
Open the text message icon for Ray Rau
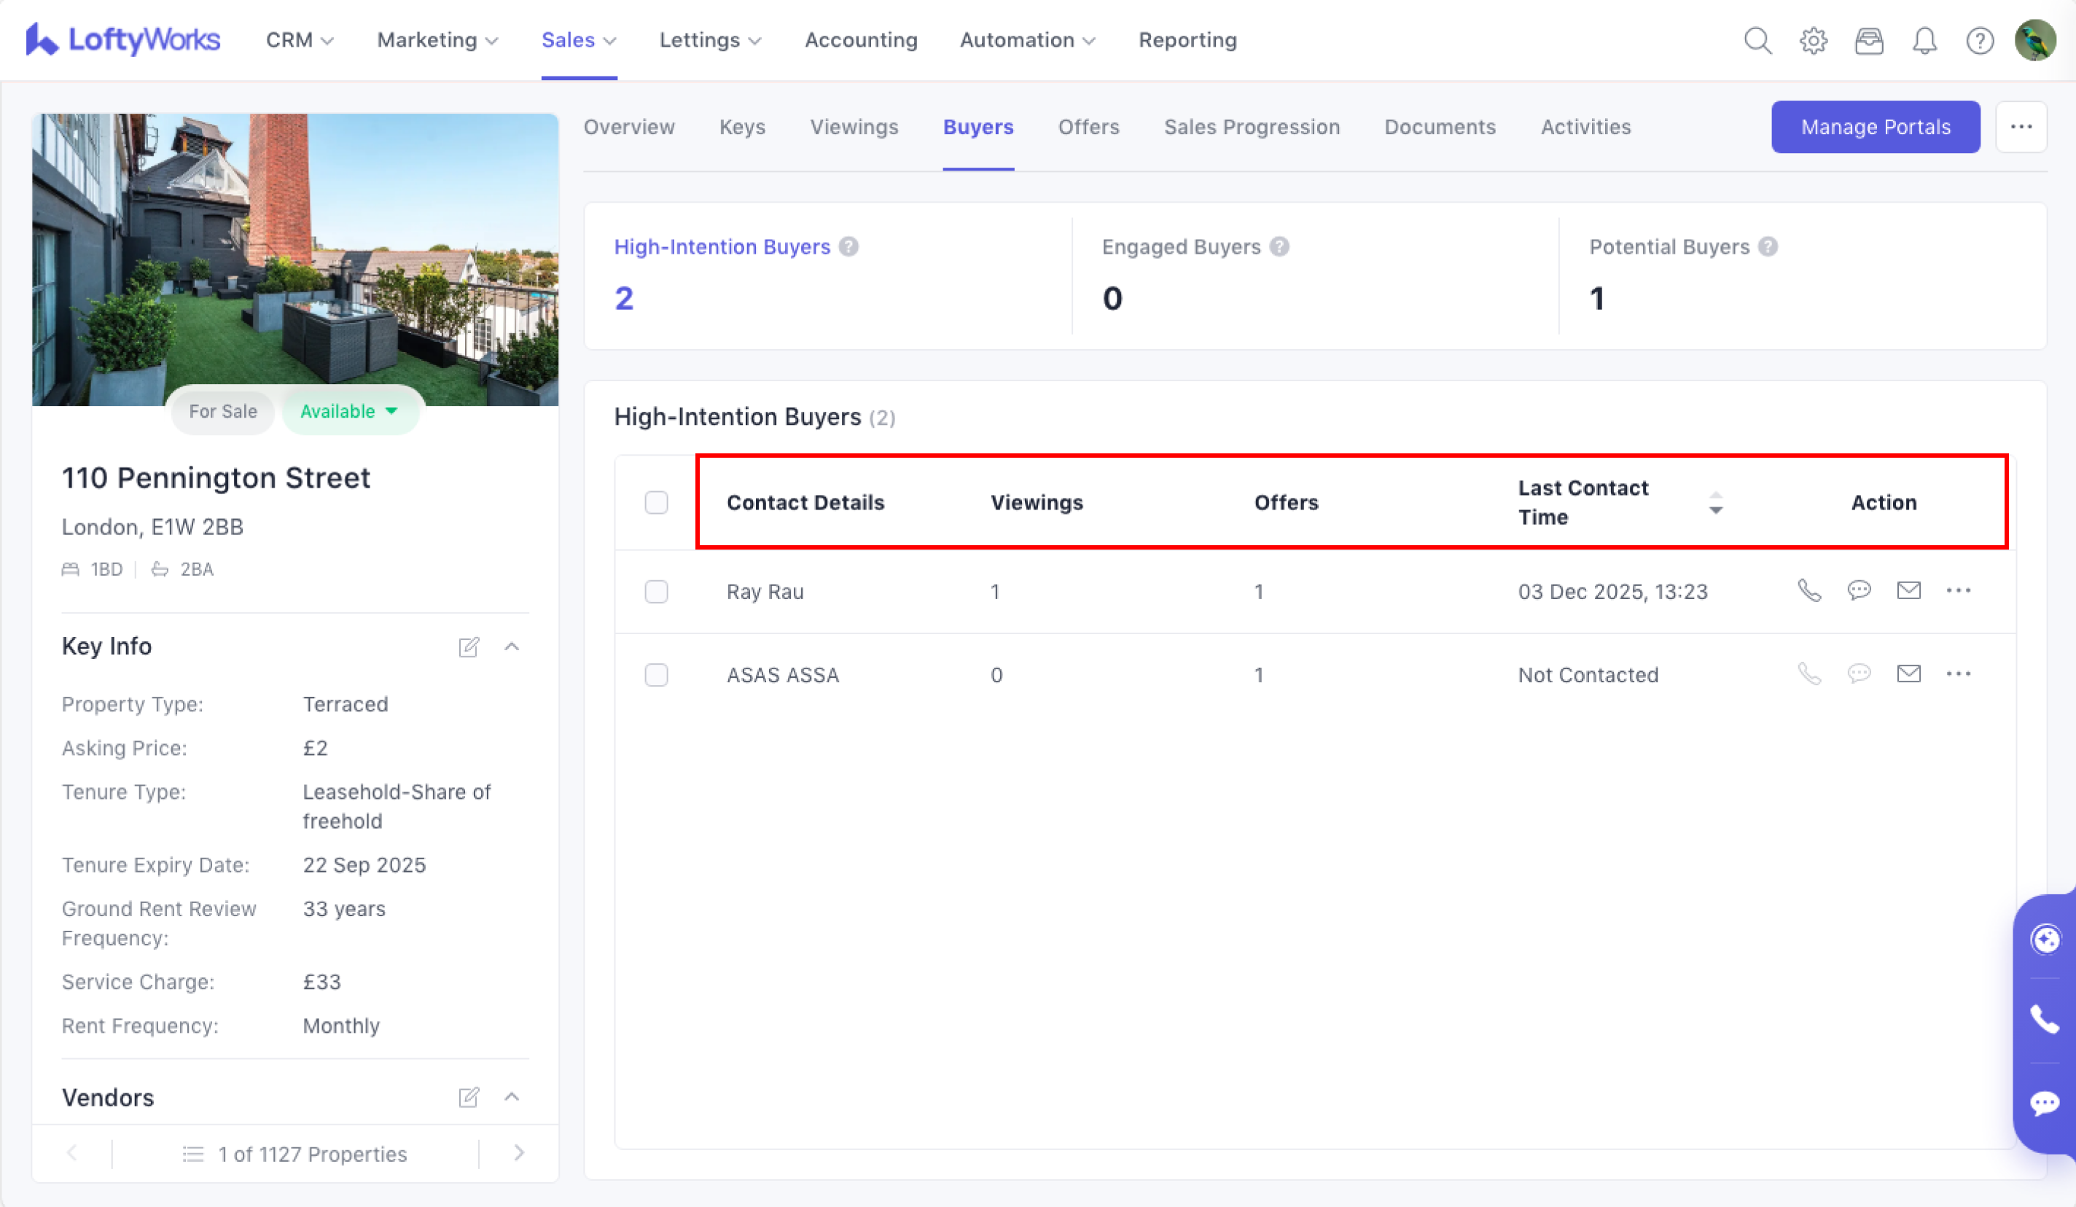pos(1859,590)
